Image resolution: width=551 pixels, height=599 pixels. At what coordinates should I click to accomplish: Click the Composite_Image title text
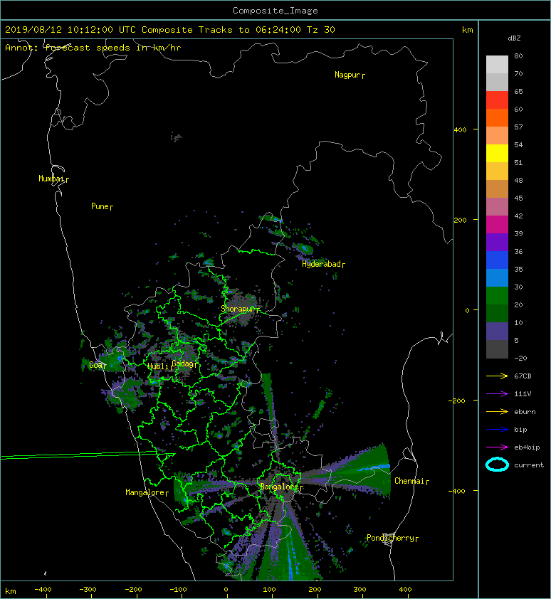pos(275,11)
